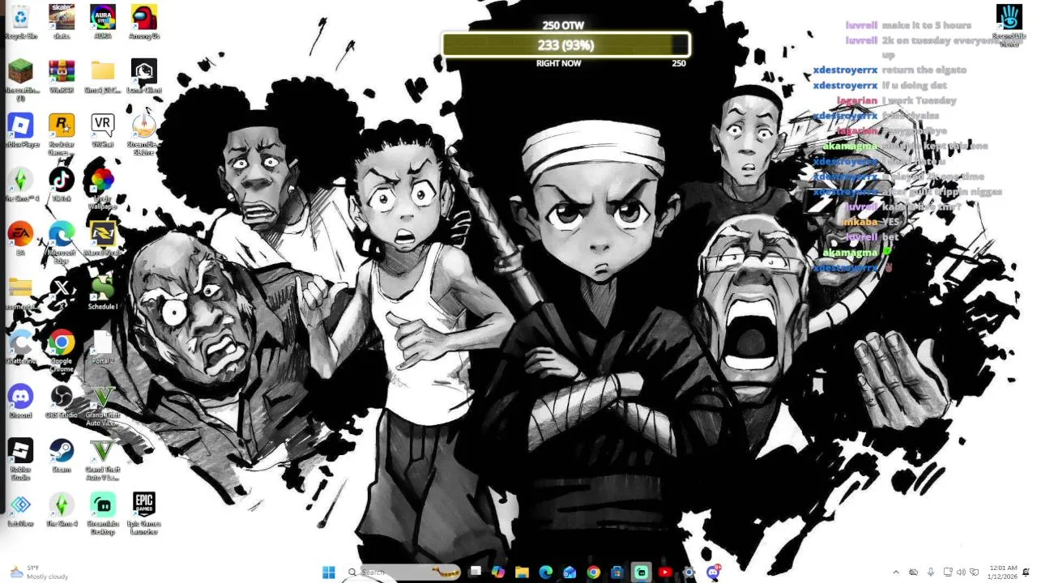This screenshot has width=1037, height=583.
Task: Click chat message 'make it to 5 hours'
Action: pos(926,25)
